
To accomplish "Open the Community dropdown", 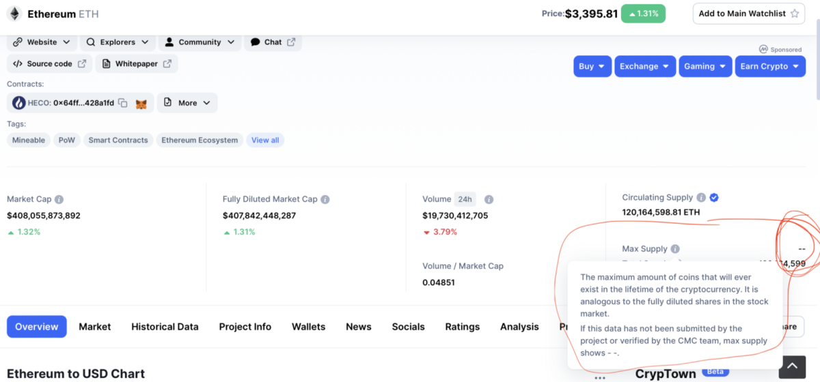I will (x=200, y=42).
